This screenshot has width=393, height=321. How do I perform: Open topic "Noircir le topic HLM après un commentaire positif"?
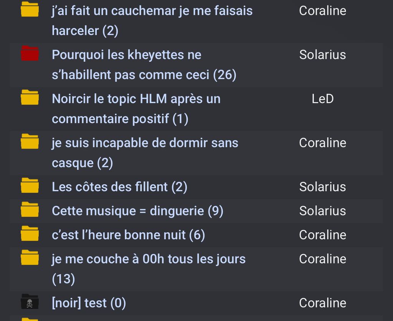[136, 99]
